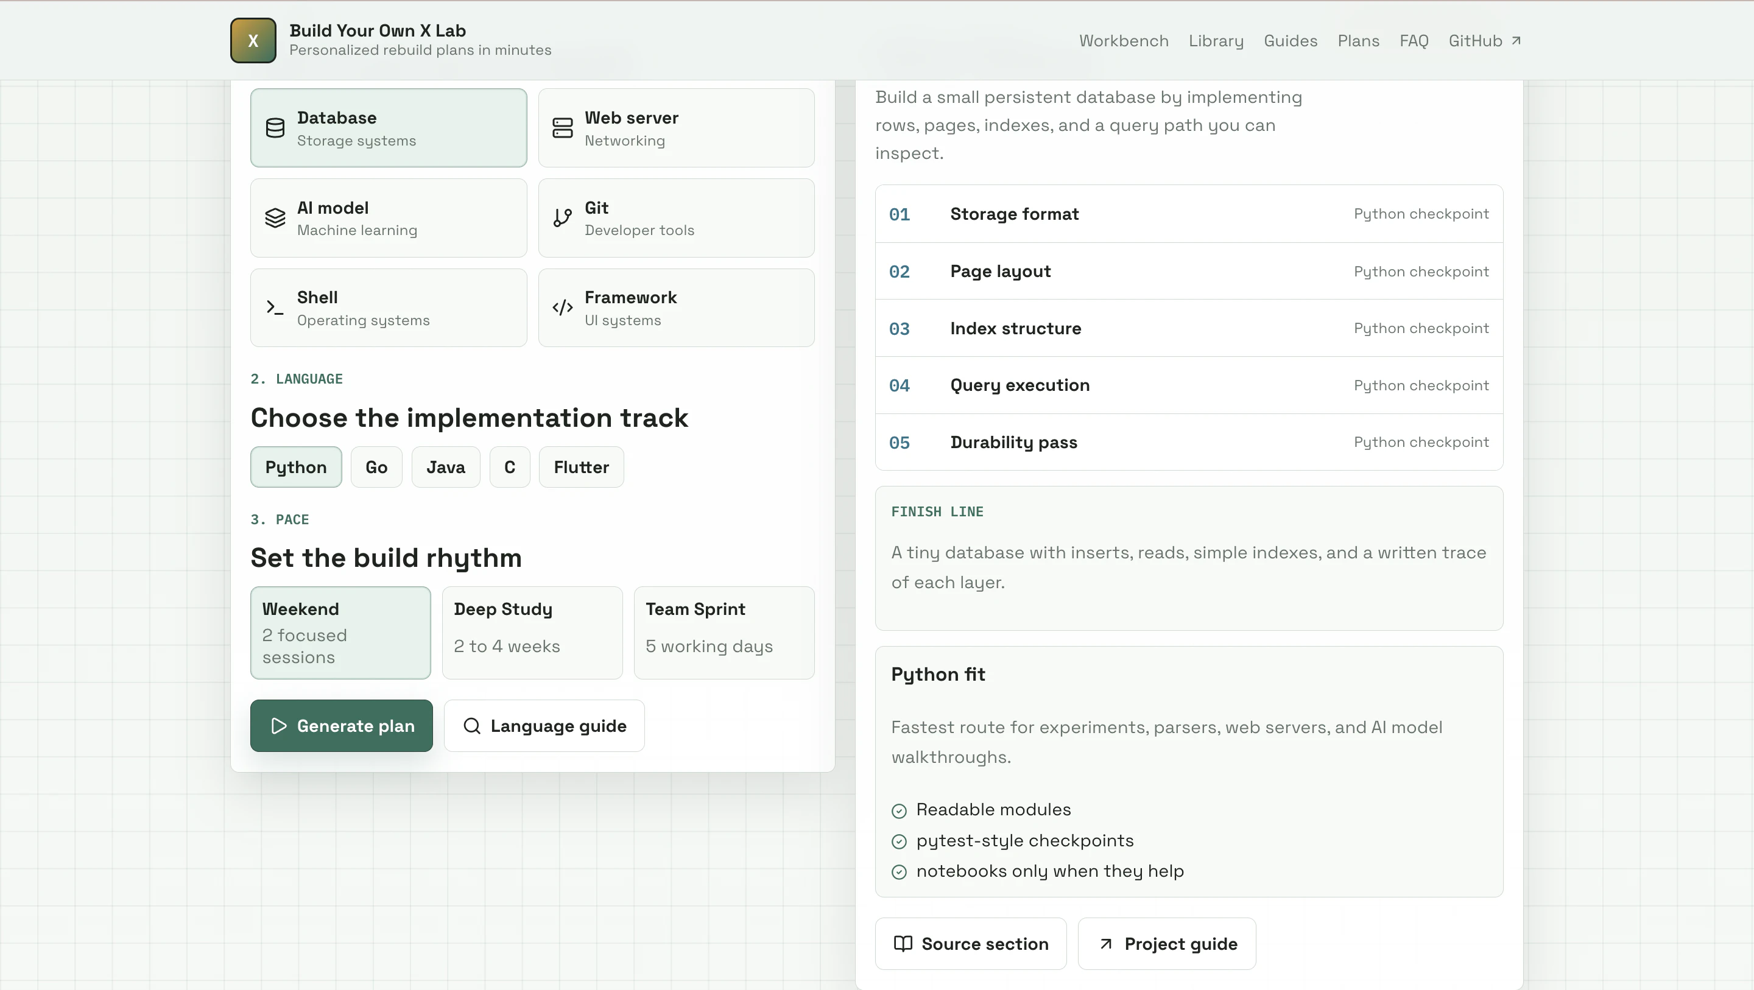Click the GitHub external arrow icon
Image resolution: width=1754 pixels, height=990 pixels.
(x=1516, y=41)
